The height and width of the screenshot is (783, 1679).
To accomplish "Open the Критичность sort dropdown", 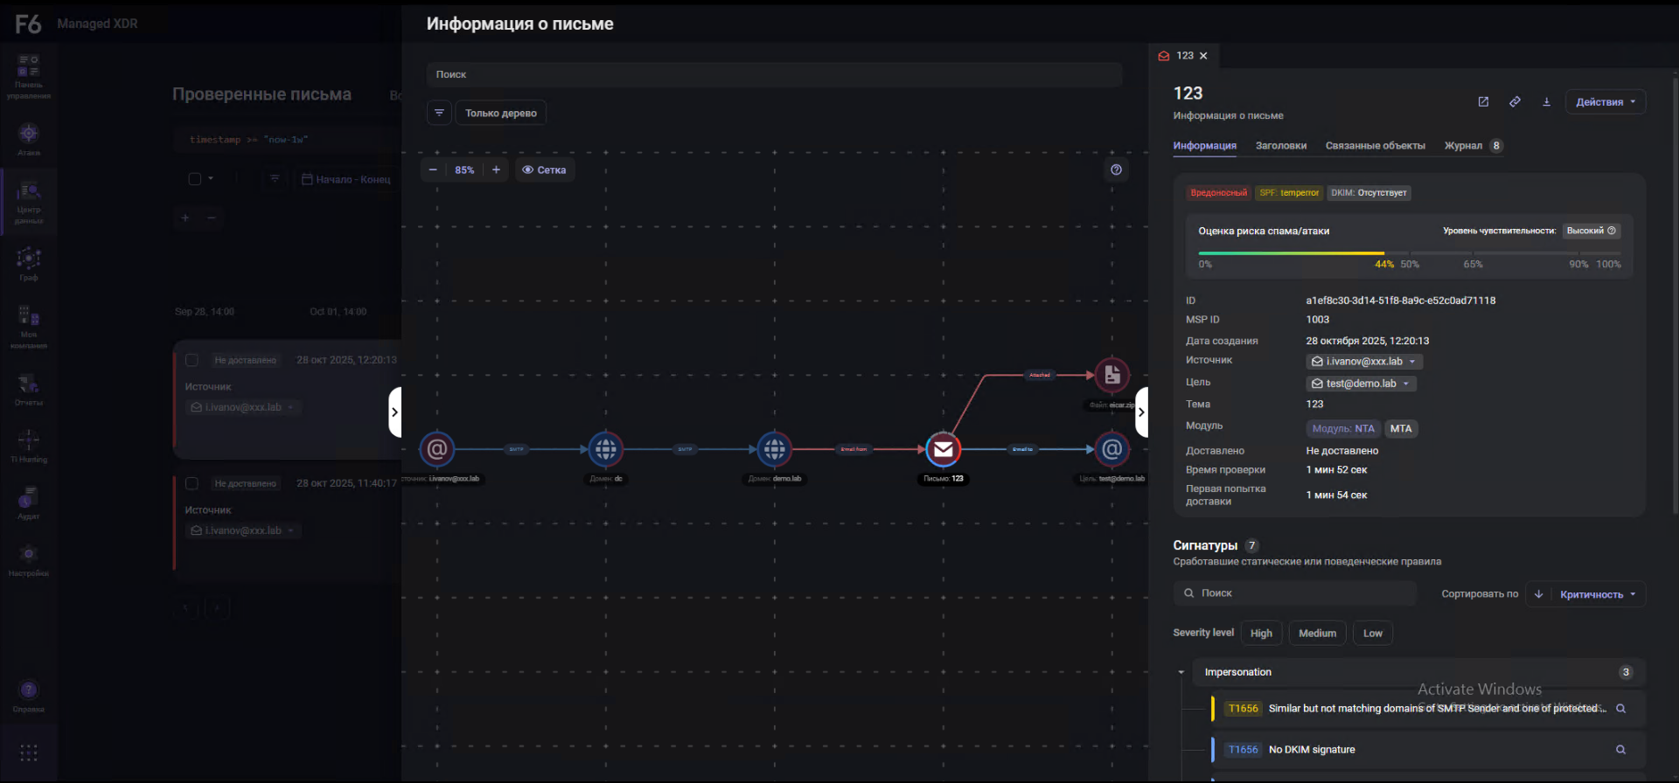I will click(1597, 594).
